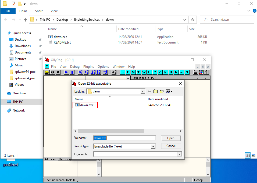Expand the Files of type dropdown
The width and height of the screenshot is (257, 183).
(x=153, y=146)
